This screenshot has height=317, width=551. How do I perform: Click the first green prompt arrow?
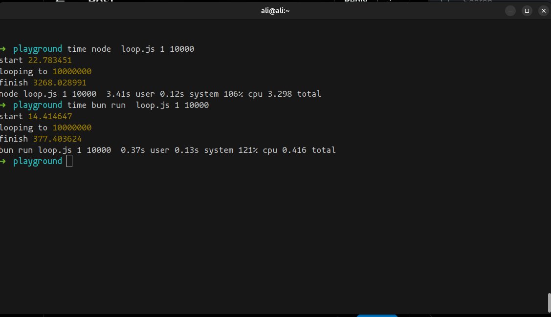click(x=3, y=49)
